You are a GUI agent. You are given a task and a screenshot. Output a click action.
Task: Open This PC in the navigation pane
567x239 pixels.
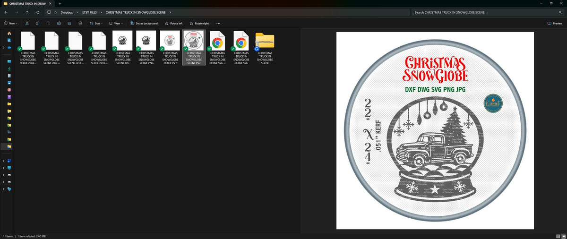click(x=9, y=168)
